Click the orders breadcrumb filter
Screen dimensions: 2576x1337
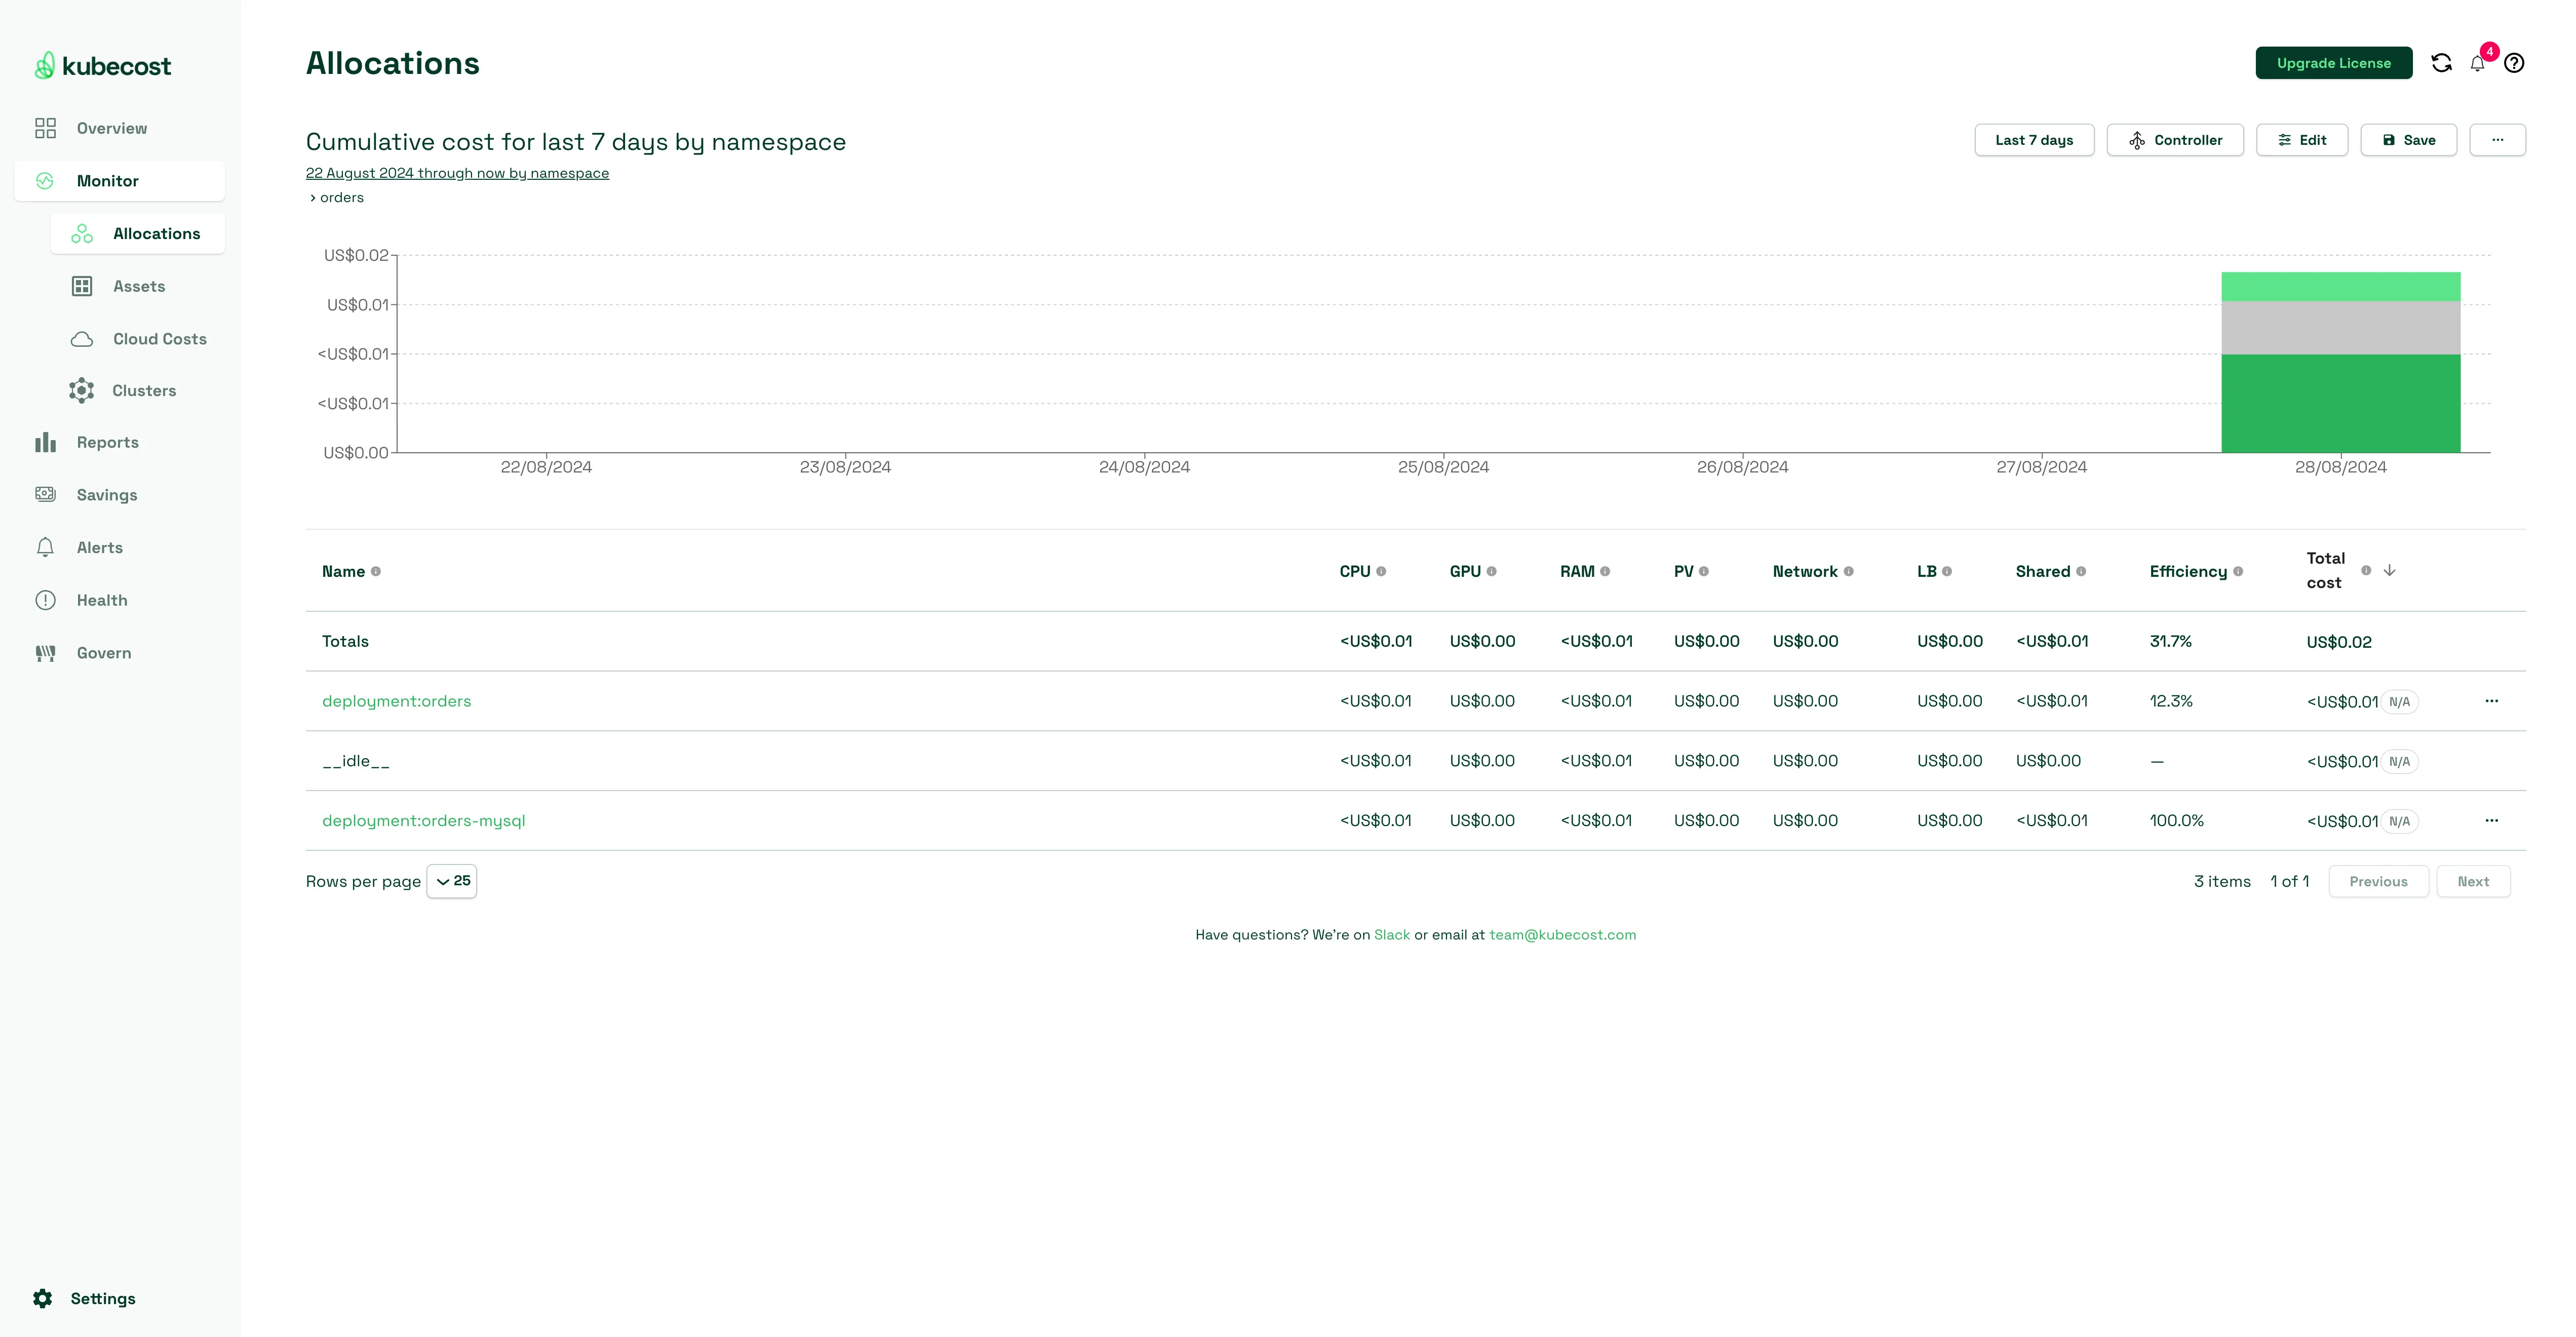click(x=341, y=198)
